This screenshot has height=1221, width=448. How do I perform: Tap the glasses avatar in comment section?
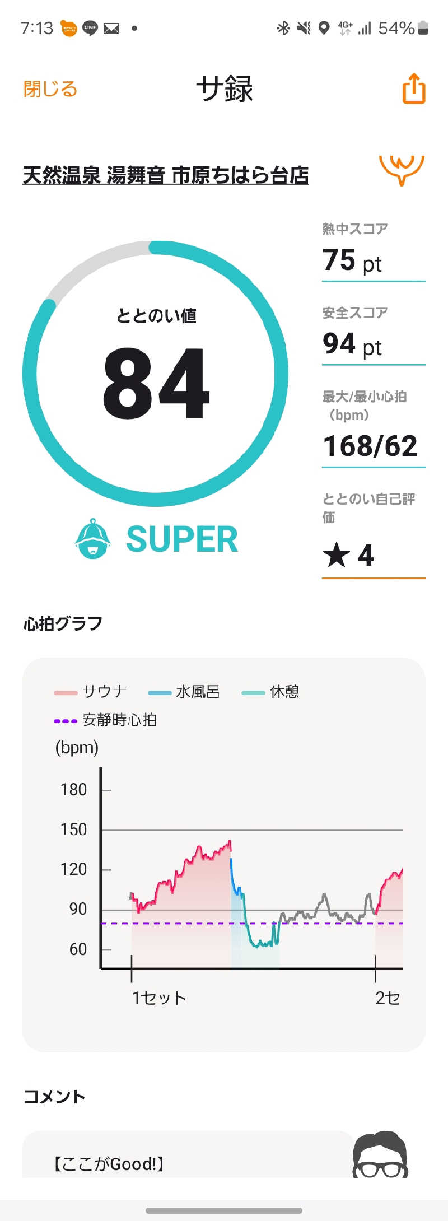(x=380, y=1154)
